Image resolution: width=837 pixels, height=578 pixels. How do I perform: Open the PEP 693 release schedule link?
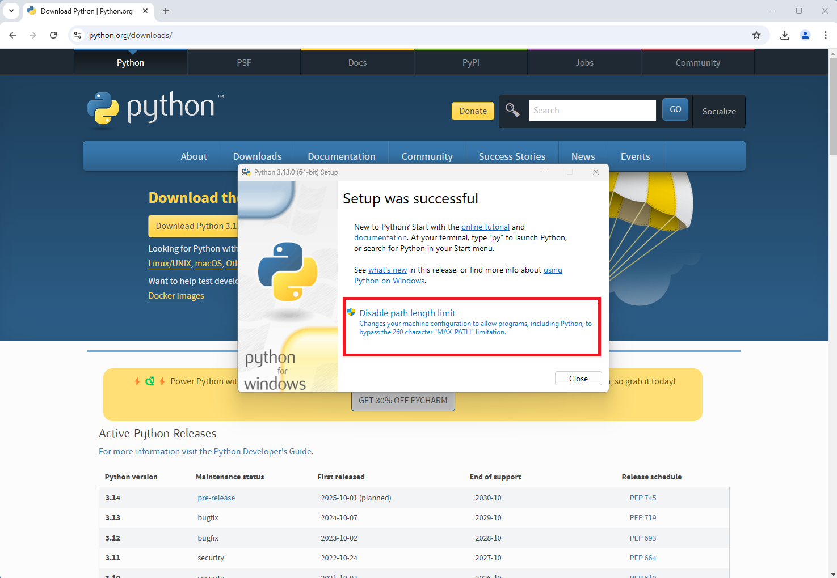[642, 538]
